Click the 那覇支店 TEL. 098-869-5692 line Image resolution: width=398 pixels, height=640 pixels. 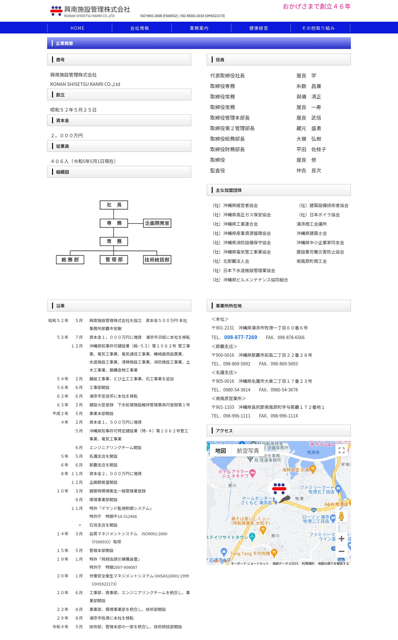254,364
